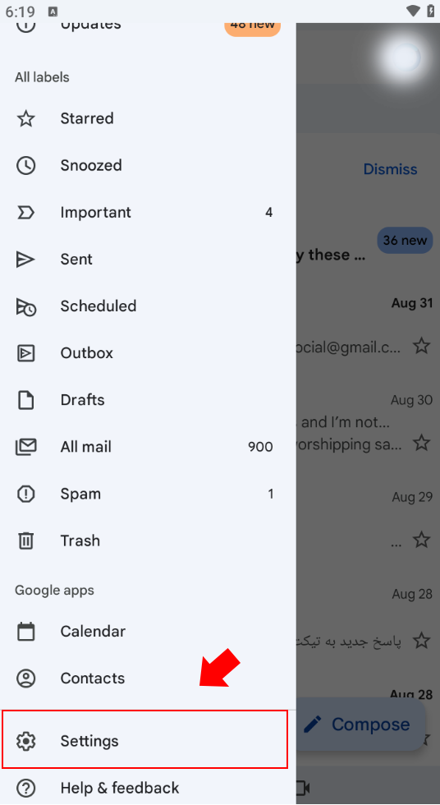Open the Meet video camera tab
This screenshot has width=440, height=805.
304,787
